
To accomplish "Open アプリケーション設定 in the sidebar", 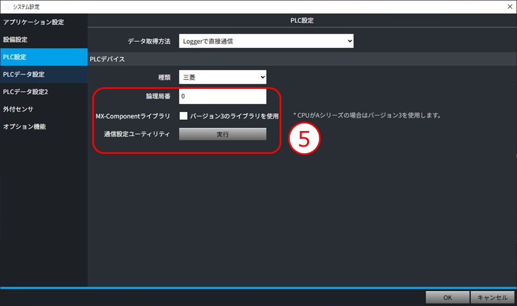I will pos(33,22).
